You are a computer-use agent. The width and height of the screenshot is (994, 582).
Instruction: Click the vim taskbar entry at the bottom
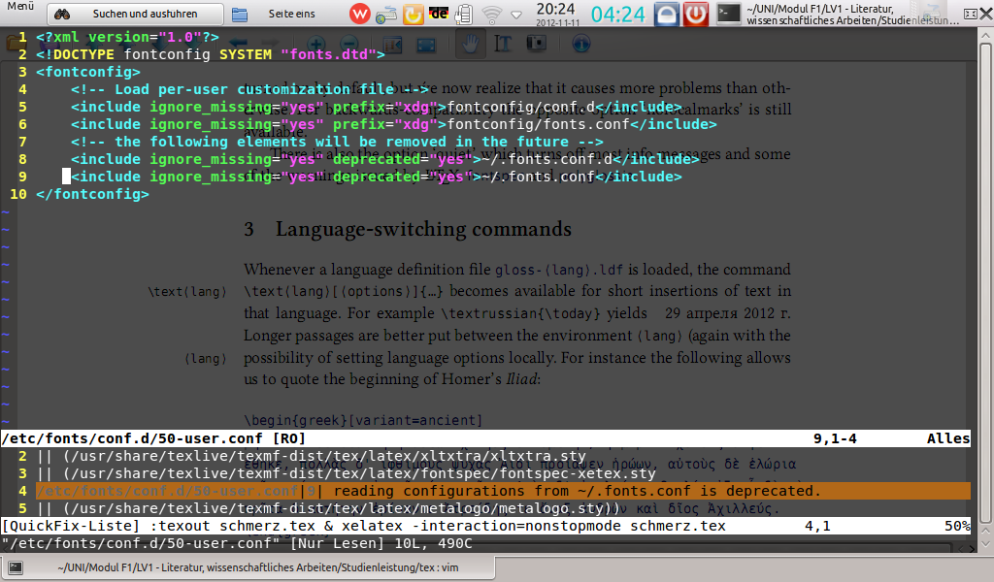(248, 567)
